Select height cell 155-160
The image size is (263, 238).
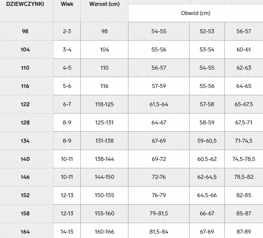point(104,214)
